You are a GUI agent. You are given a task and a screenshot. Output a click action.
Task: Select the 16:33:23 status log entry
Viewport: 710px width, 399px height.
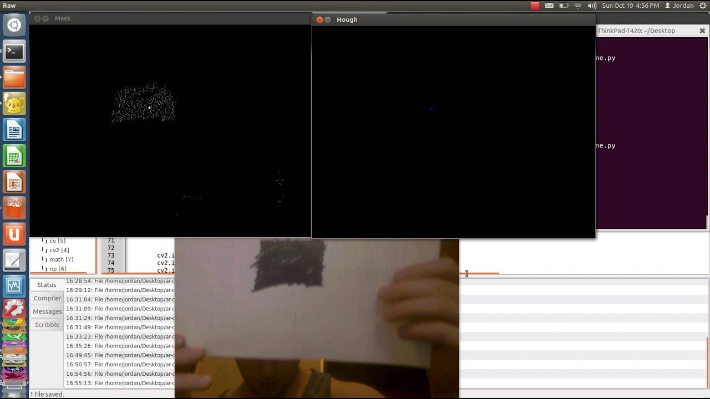tap(120, 336)
